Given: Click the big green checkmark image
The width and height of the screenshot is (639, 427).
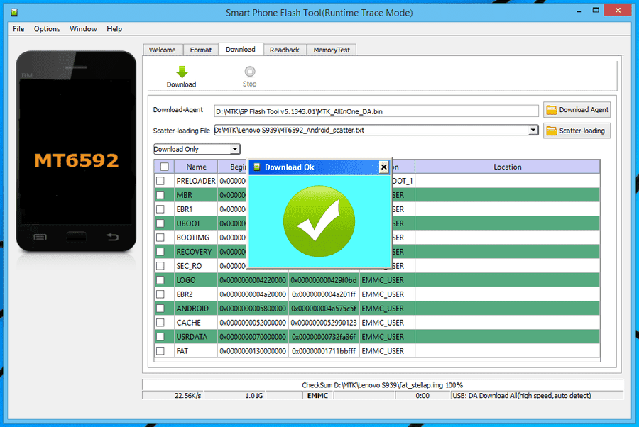Looking at the screenshot, I should coord(319,221).
